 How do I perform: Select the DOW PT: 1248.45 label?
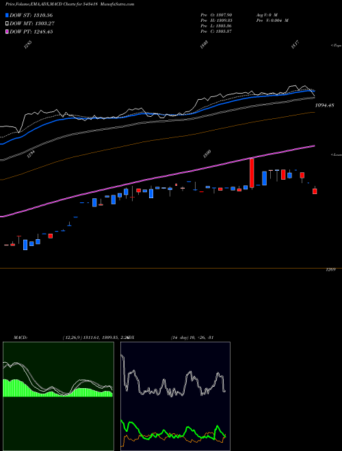tap(31, 31)
